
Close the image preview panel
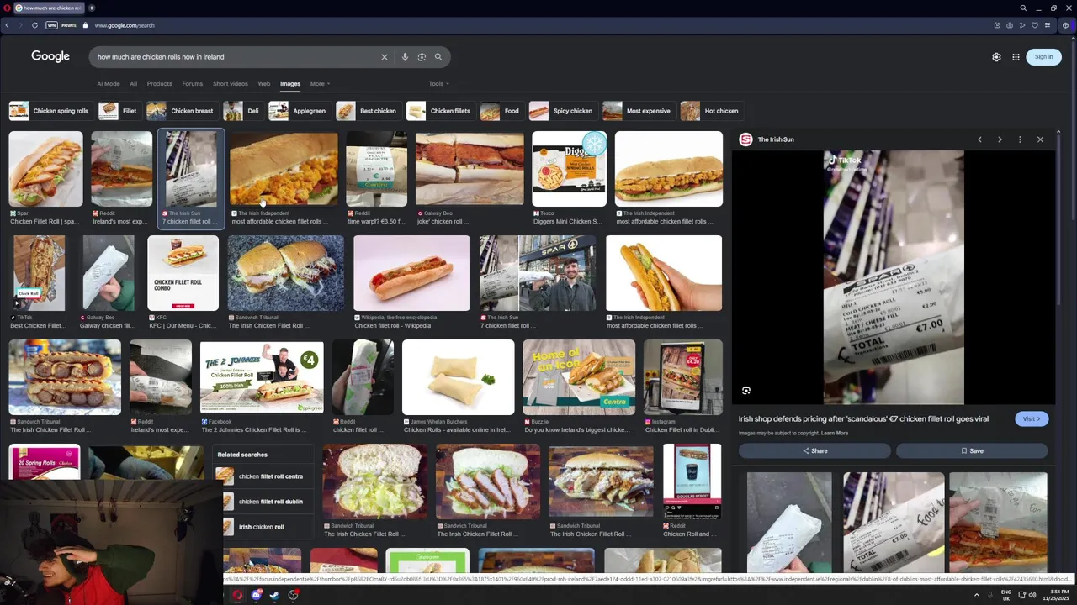[1040, 139]
